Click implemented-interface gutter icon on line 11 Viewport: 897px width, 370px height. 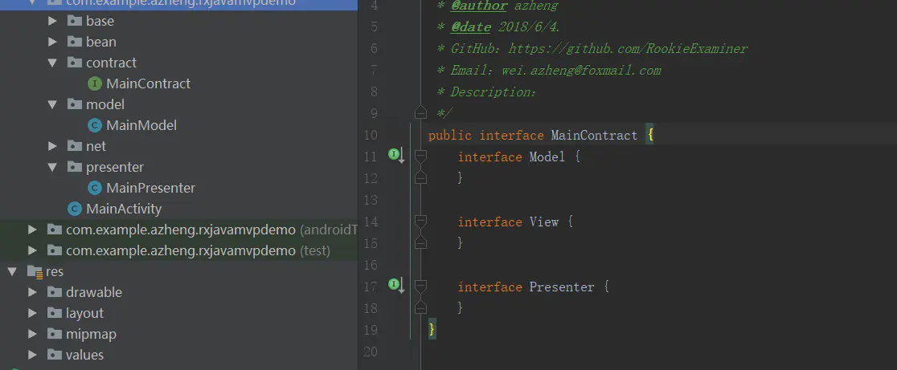click(396, 155)
